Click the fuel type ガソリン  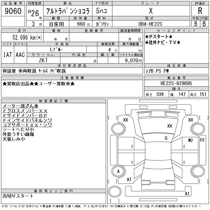point(102,24)
